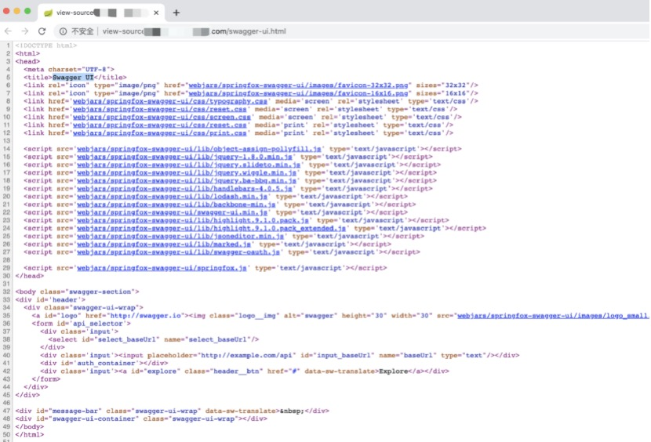Open the springfox.js link

[162, 268]
